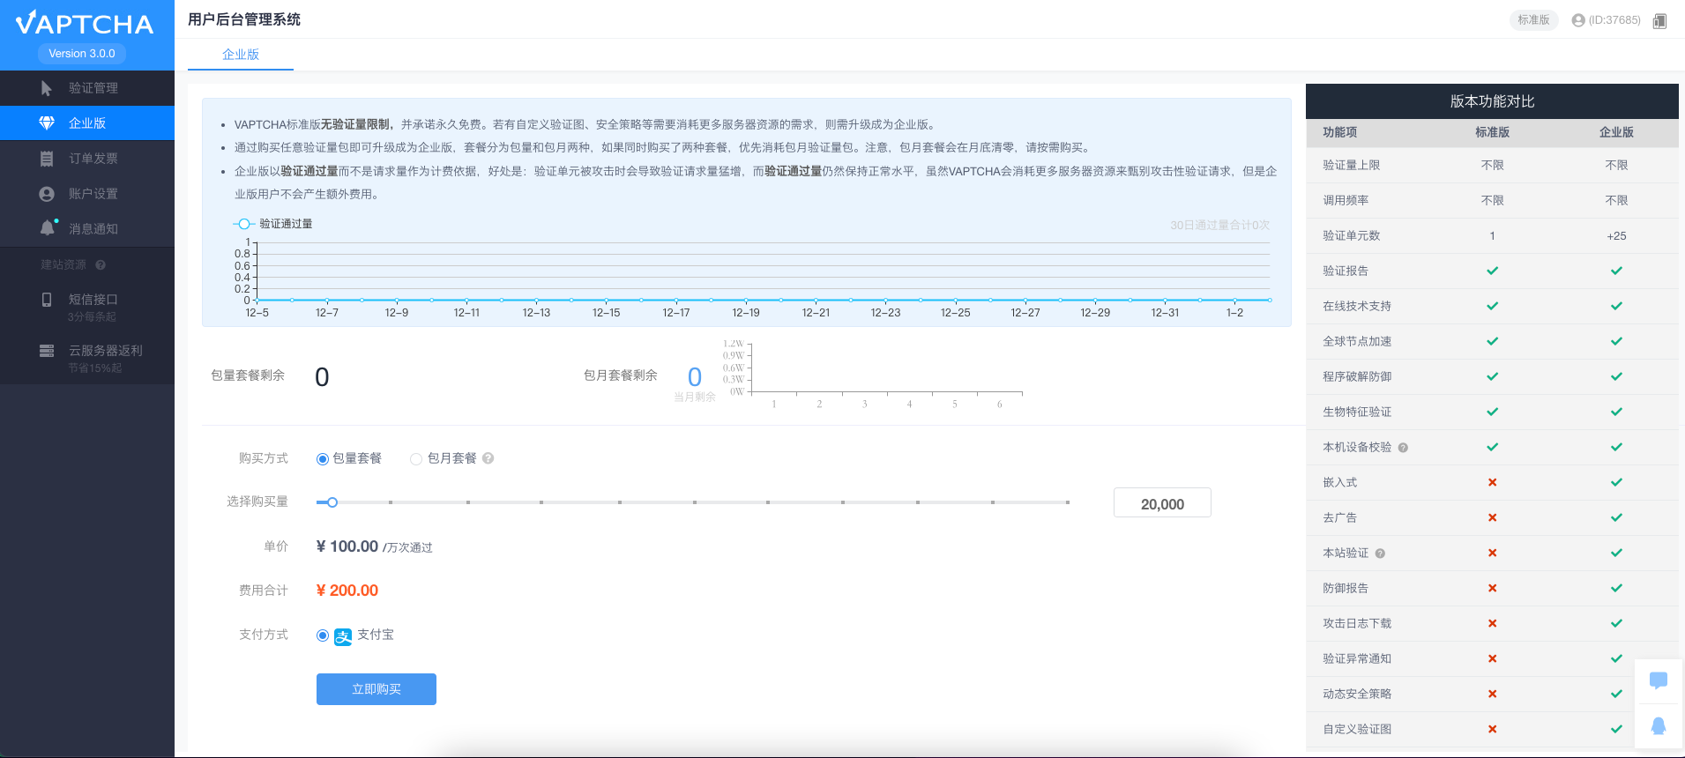Click the Version 3.0.0 badge
Image resolution: width=1685 pixels, height=758 pixels.
pos(82,54)
